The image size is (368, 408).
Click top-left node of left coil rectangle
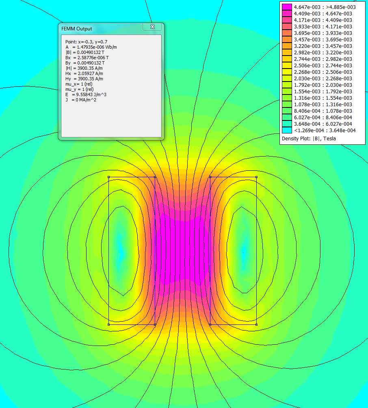(109, 177)
